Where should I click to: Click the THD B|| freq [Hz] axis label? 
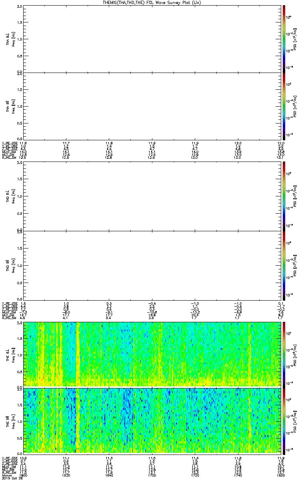[x=14, y=265]
